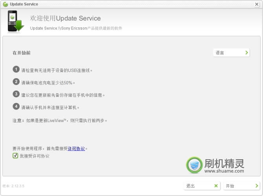Select the step 3 number badge
The image size is (263, 196).
(x=16, y=94)
